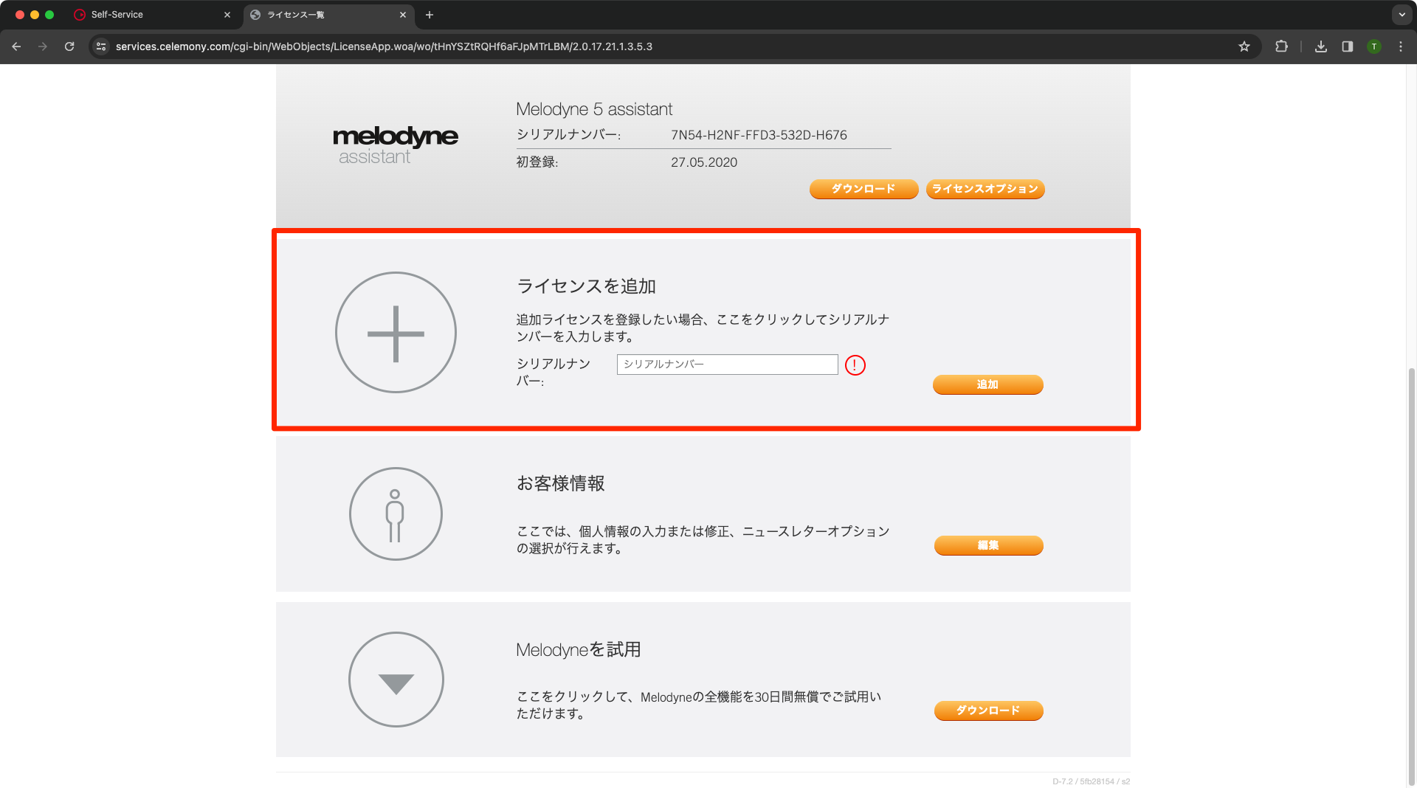Open the green T profile avatar
Screen dimensions: 1417x788
[1374, 46]
